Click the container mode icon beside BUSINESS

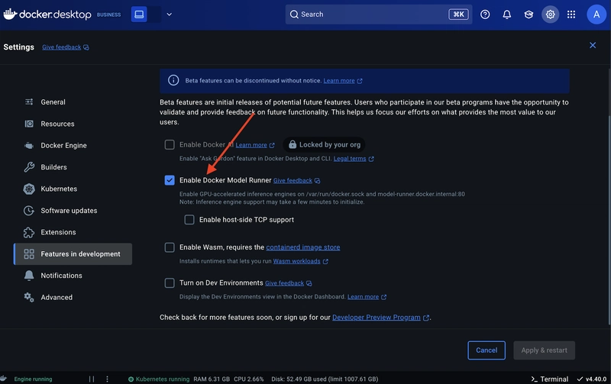139,15
